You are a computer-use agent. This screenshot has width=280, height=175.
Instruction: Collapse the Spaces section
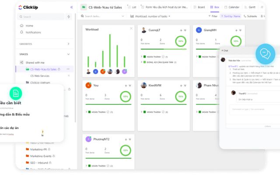(68, 54)
